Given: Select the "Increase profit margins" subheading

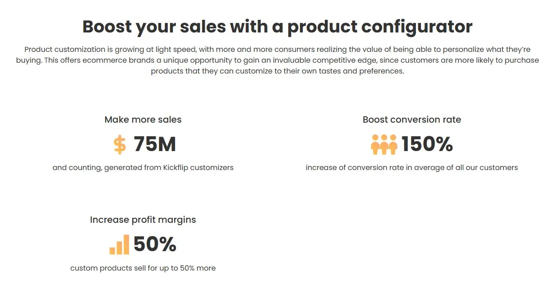Looking at the screenshot, I should [x=143, y=220].
